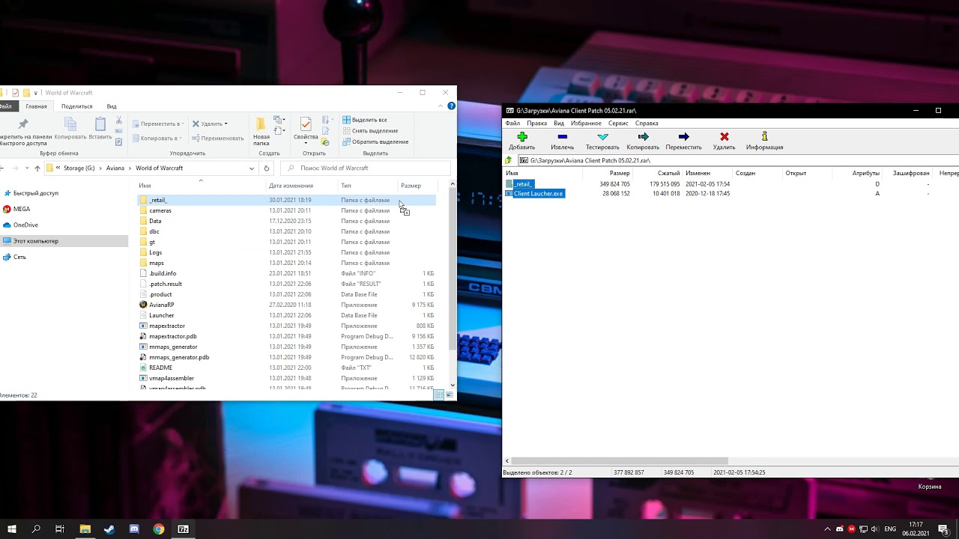Open Discord from the taskbar

point(134,529)
